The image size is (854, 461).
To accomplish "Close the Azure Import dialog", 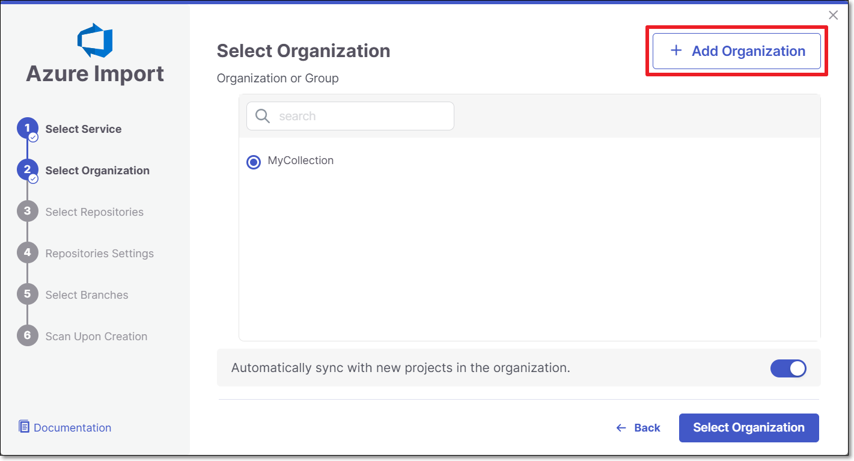I will click(x=833, y=16).
